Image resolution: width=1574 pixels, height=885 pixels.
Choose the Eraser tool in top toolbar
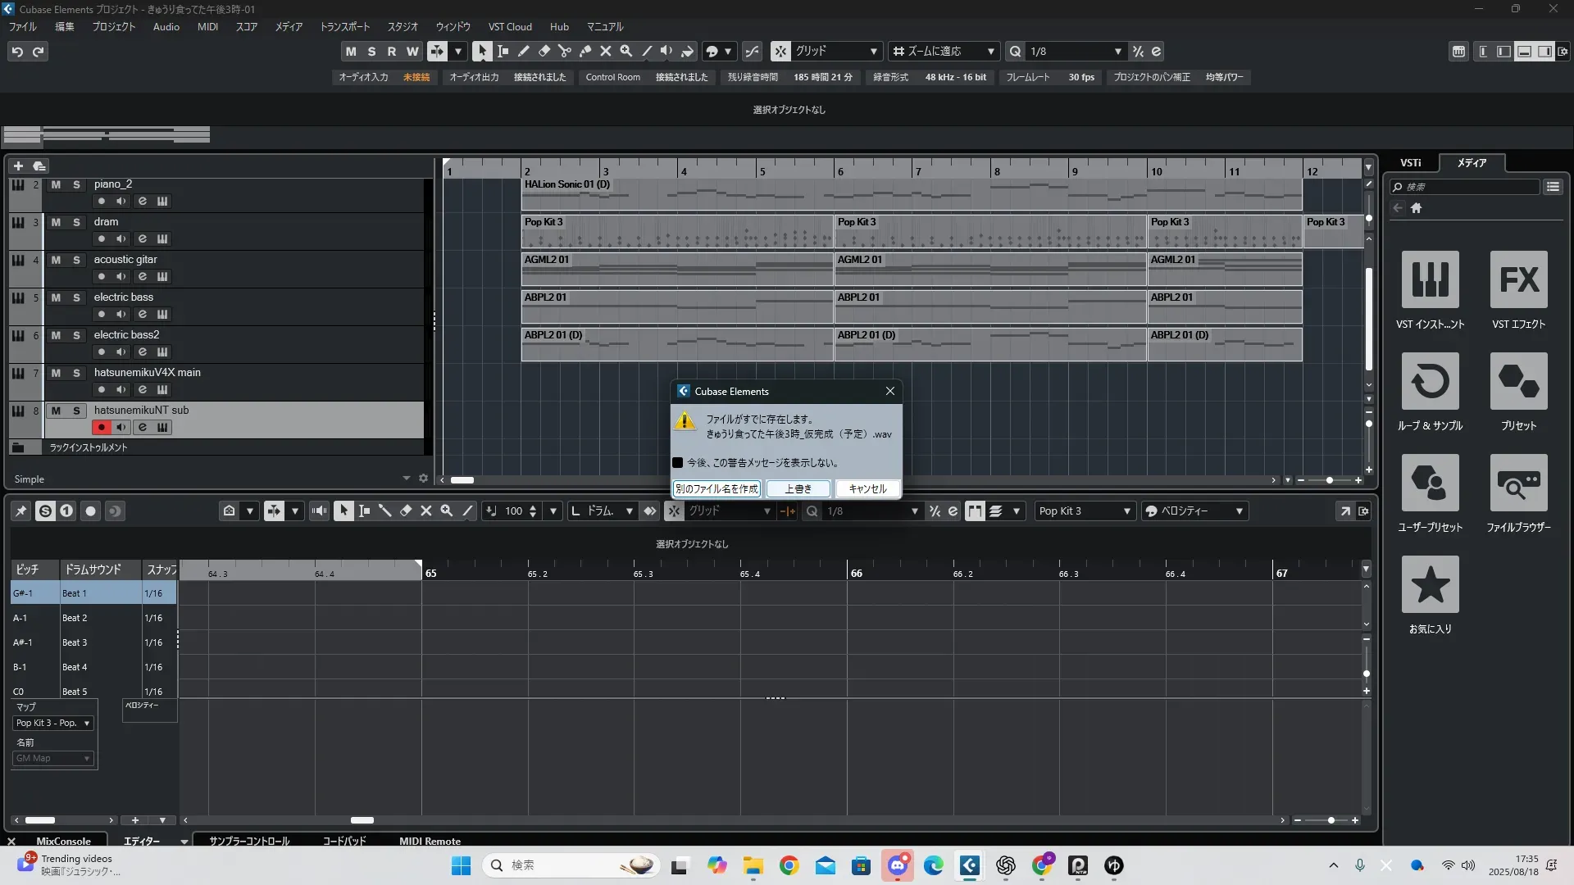tap(544, 51)
